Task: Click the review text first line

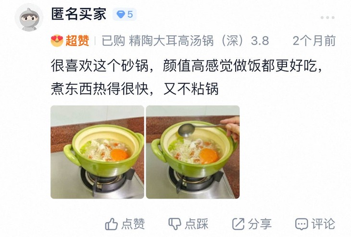Action: click(187, 66)
